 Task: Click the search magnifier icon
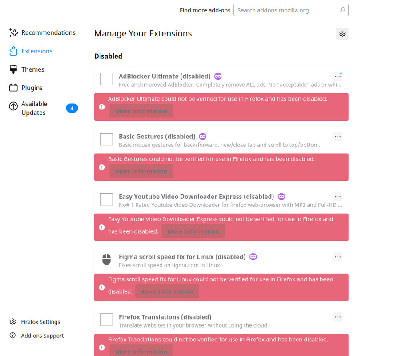point(342,10)
